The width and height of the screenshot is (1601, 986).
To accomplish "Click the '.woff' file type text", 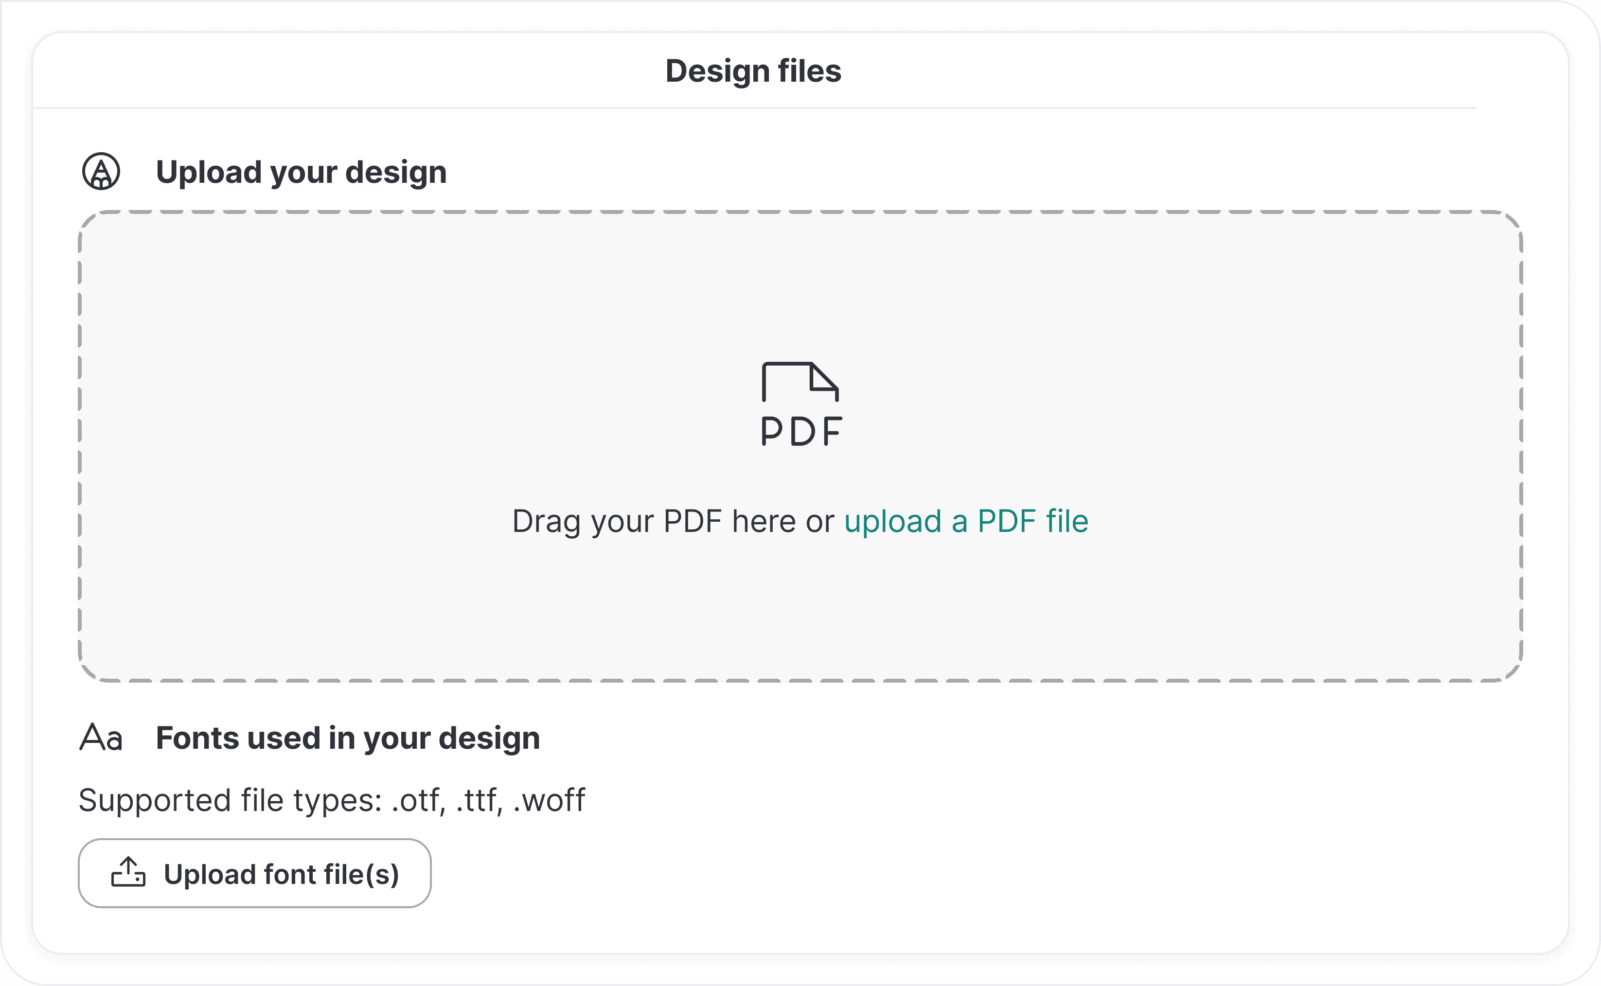I will coord(549,800).
